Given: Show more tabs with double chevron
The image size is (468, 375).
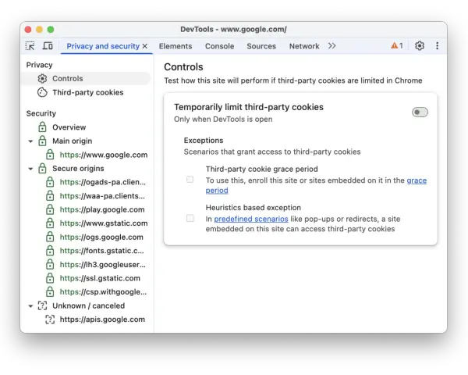Looking at the screenshot, I should click(x=332, y=46).
